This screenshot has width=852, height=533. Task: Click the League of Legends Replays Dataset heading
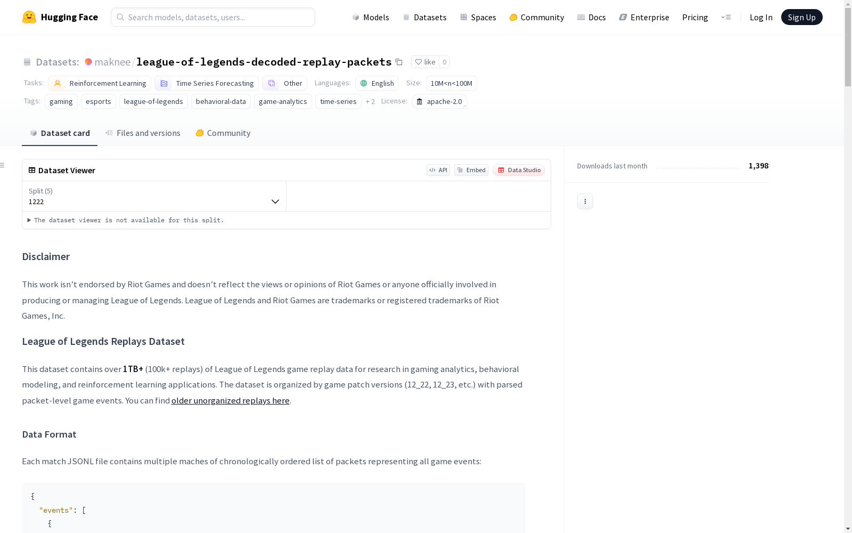click(103, 341)
